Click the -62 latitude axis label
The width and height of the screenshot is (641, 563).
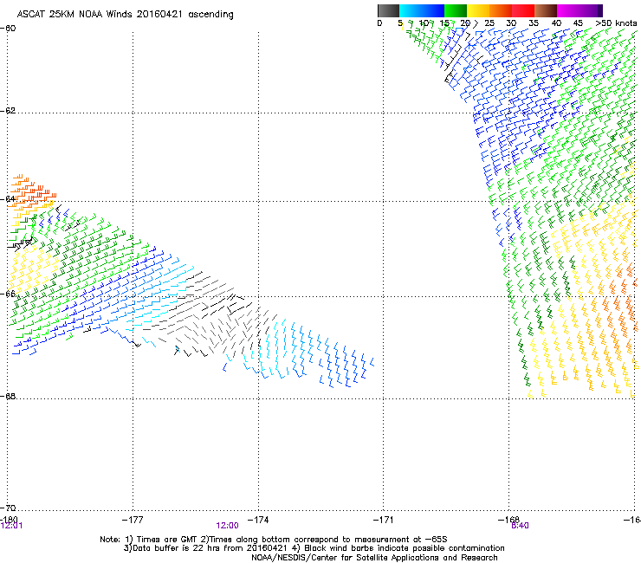point(8,111)
